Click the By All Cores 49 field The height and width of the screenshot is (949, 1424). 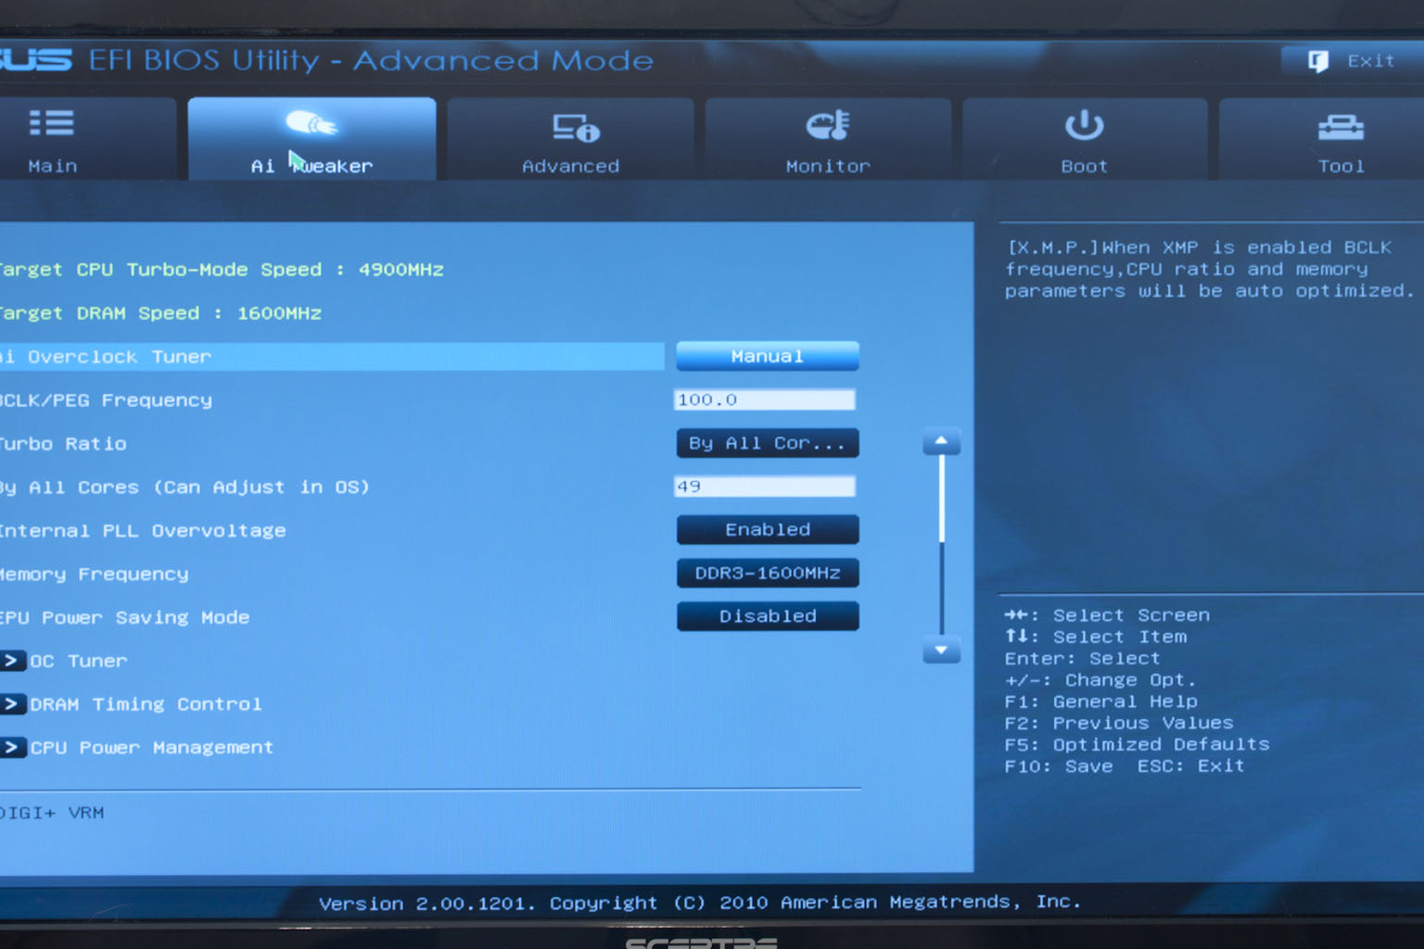coord(765,487)
